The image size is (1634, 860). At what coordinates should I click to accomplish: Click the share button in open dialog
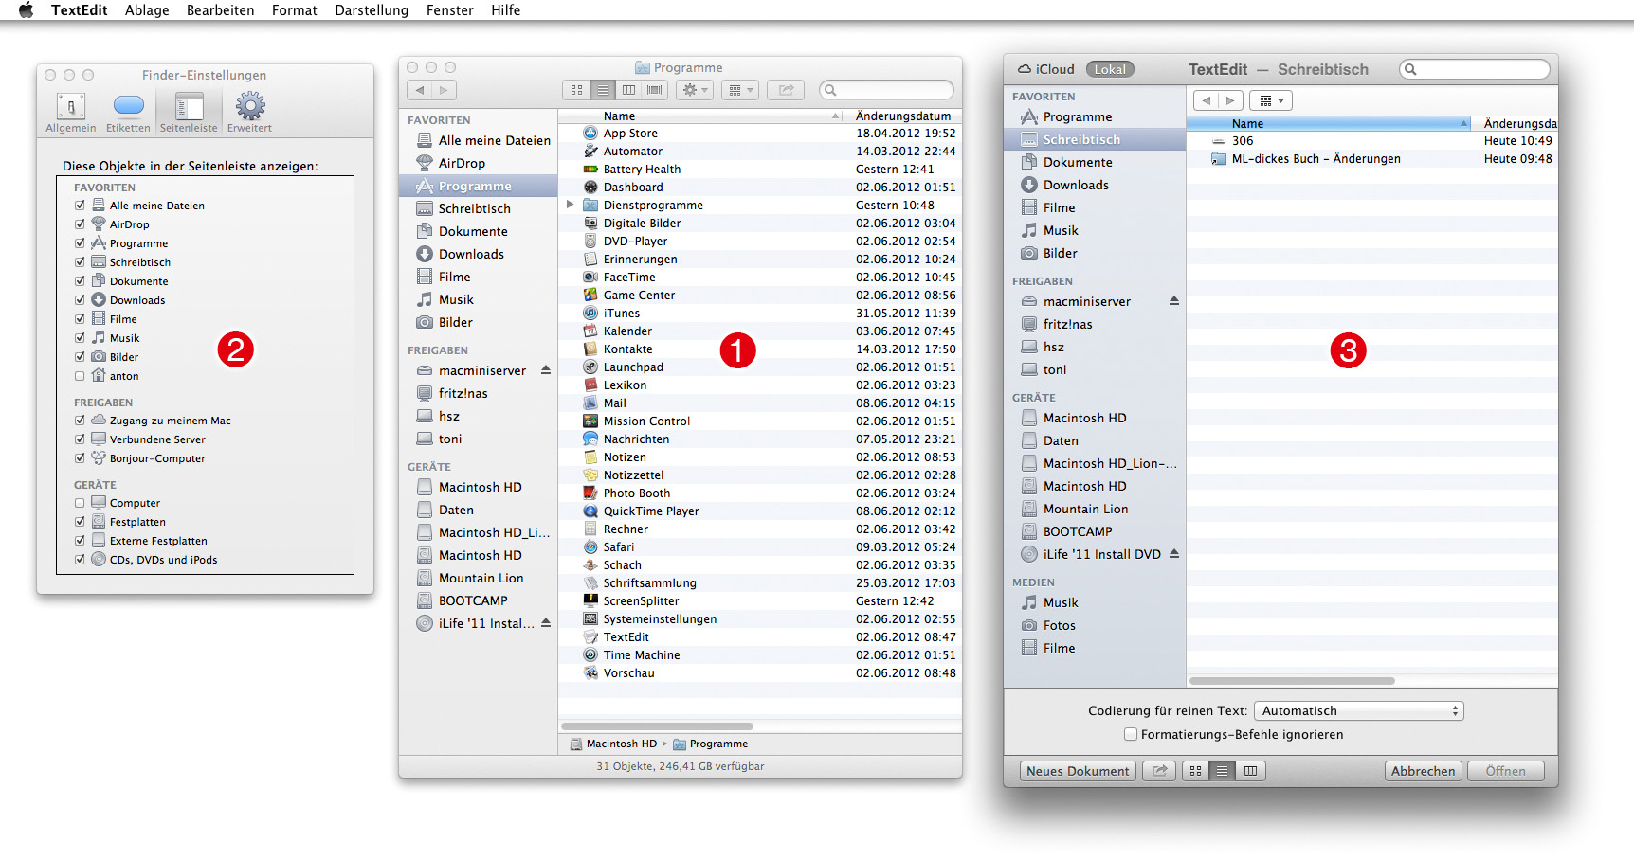point(1159,771)
